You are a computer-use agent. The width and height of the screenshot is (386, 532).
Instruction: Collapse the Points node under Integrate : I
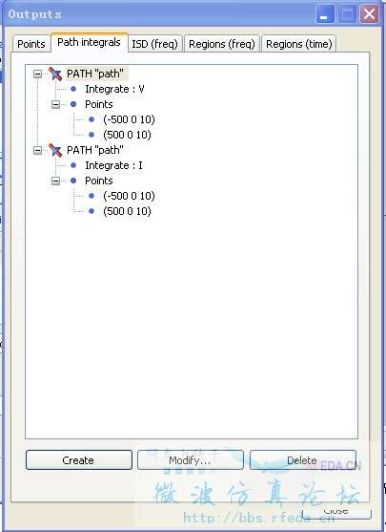point(55,181)
